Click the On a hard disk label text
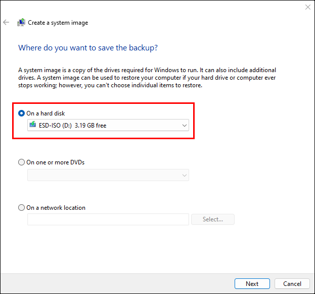Image resolution: width=315 pixels, height=294 pixels. (46, 113)
